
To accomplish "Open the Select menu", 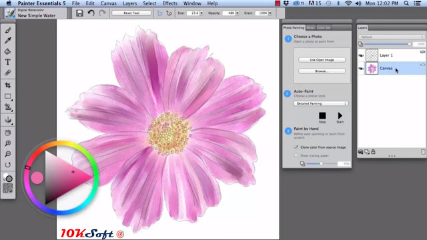I will point(149,3).
